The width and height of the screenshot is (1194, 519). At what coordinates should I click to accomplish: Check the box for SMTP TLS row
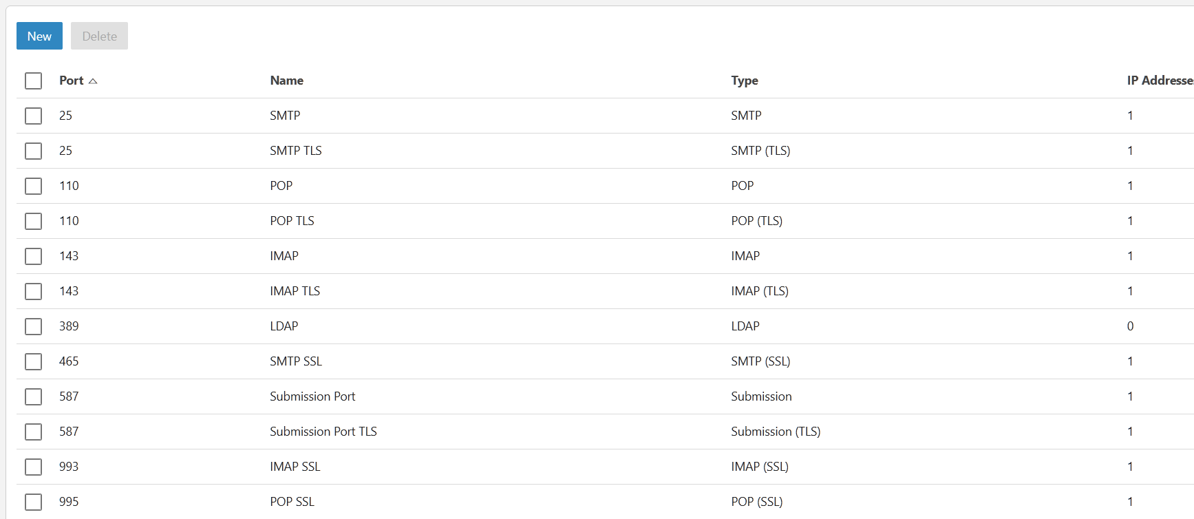coord(33,151)
